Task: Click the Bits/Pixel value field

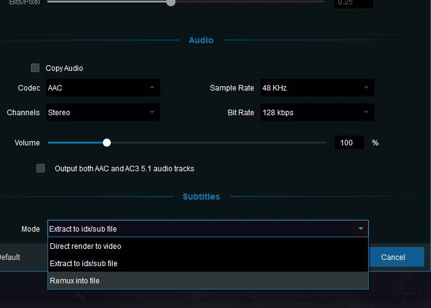Action: [x=353, y=3]
